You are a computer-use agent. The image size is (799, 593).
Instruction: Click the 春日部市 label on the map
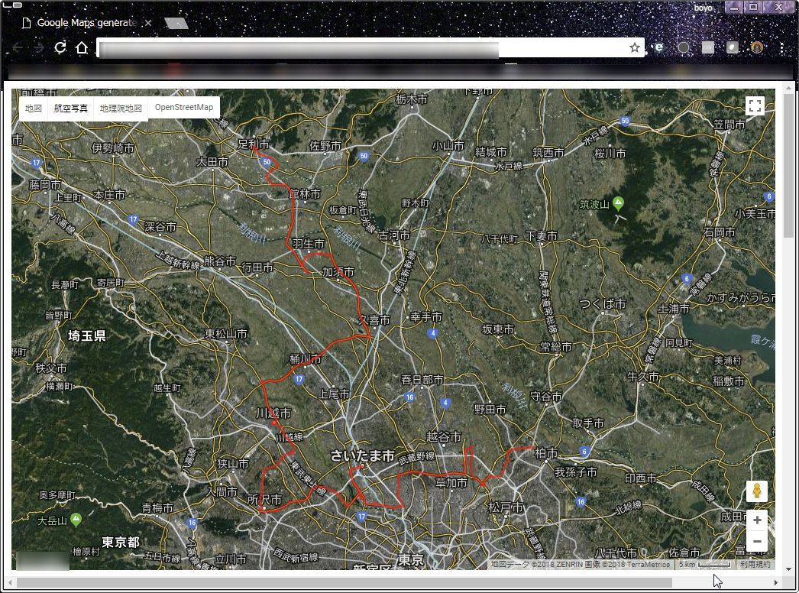point(422,380)
